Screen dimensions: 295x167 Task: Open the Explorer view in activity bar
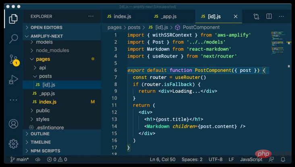click(x=13, y=19)
